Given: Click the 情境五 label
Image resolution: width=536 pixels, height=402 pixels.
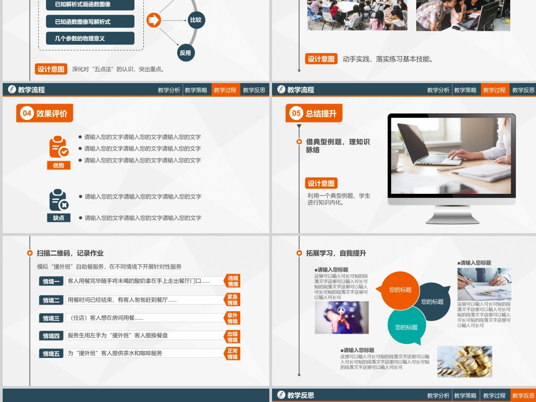Looking at the screenshot, I should 51,354.
